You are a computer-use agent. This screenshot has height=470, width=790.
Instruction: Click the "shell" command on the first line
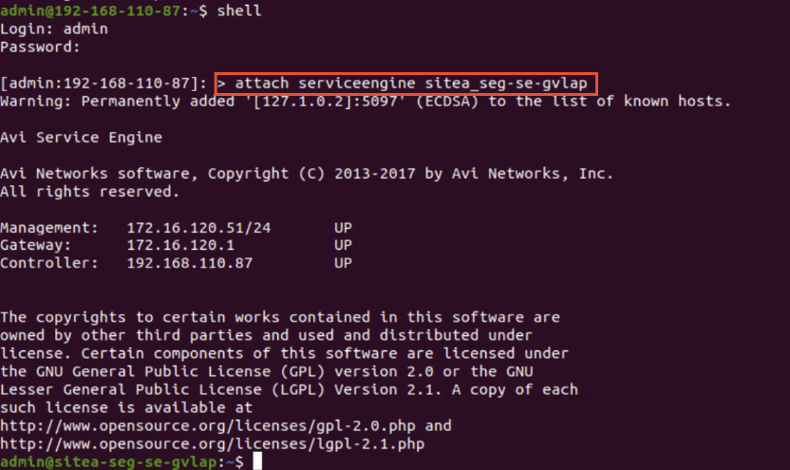[x=238, y=10]
